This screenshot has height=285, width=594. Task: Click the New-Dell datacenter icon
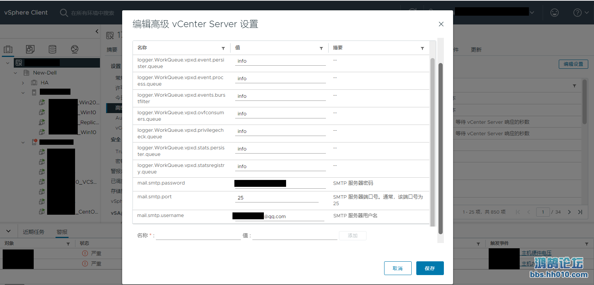click(26, 73)
